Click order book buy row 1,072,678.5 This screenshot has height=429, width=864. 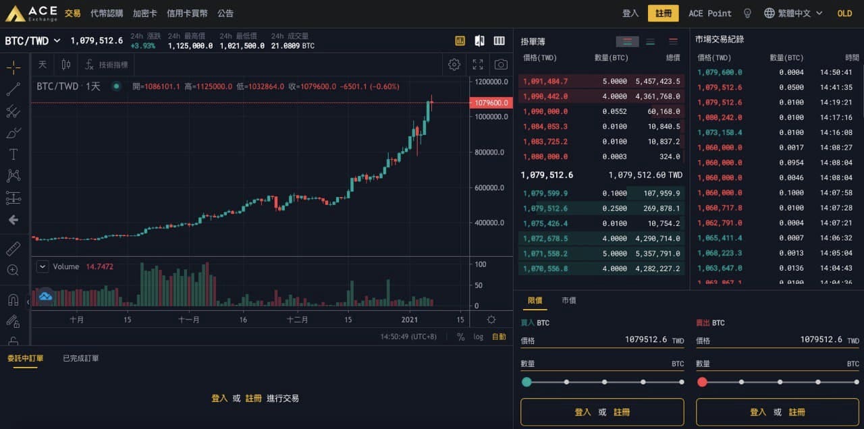(x=601, y=239)
